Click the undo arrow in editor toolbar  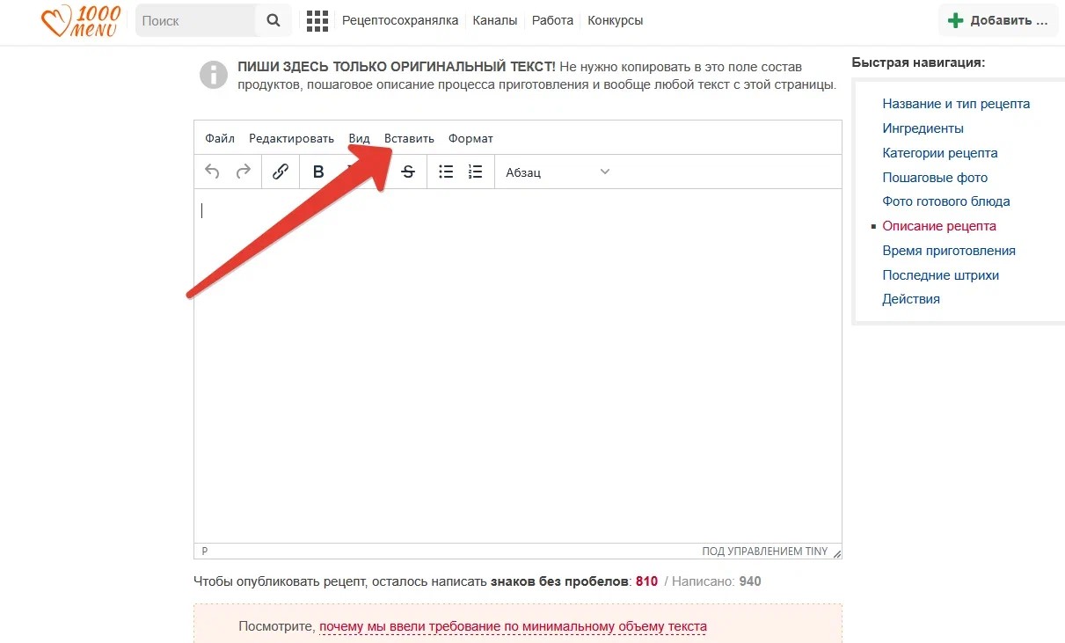tap(212, 172)
